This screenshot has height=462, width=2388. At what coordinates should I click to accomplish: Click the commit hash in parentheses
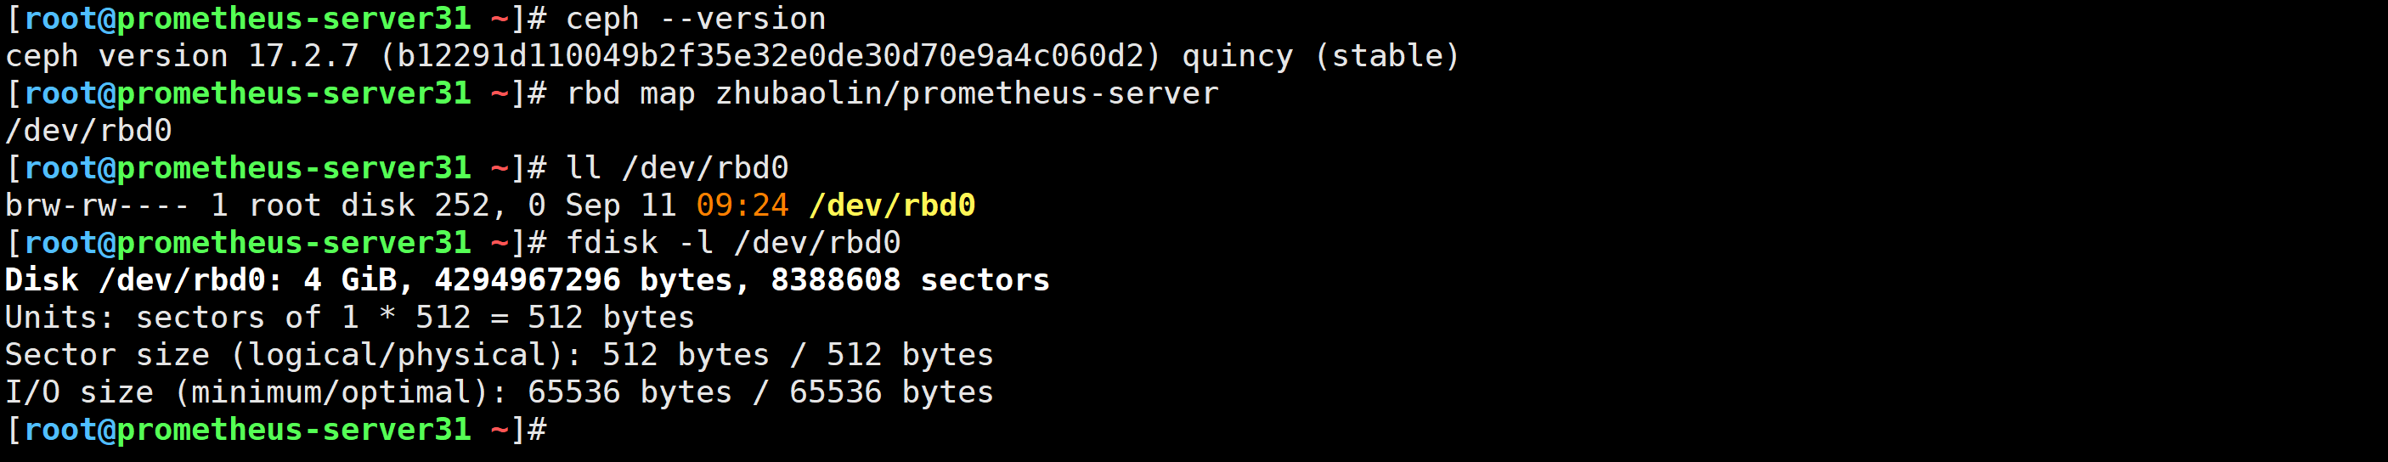click(770, 57)
